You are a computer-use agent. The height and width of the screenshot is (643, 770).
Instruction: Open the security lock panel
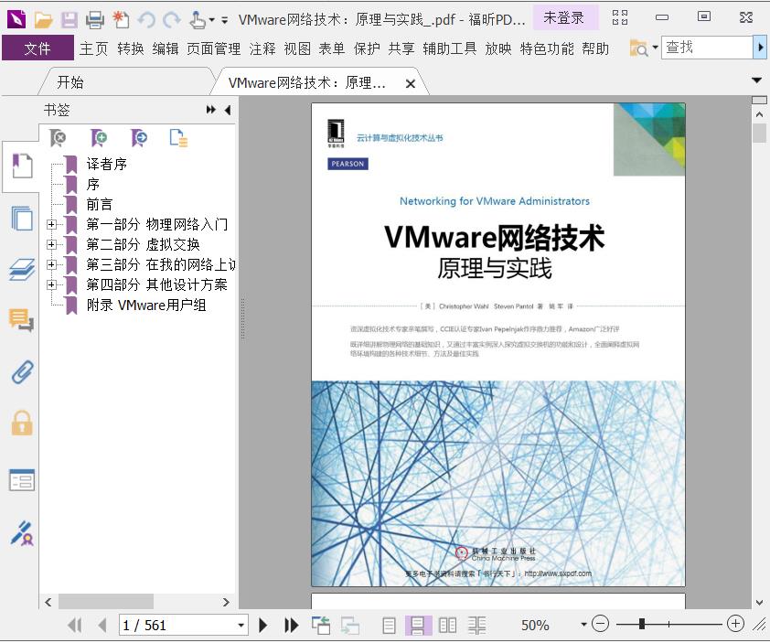pos(22,423)
